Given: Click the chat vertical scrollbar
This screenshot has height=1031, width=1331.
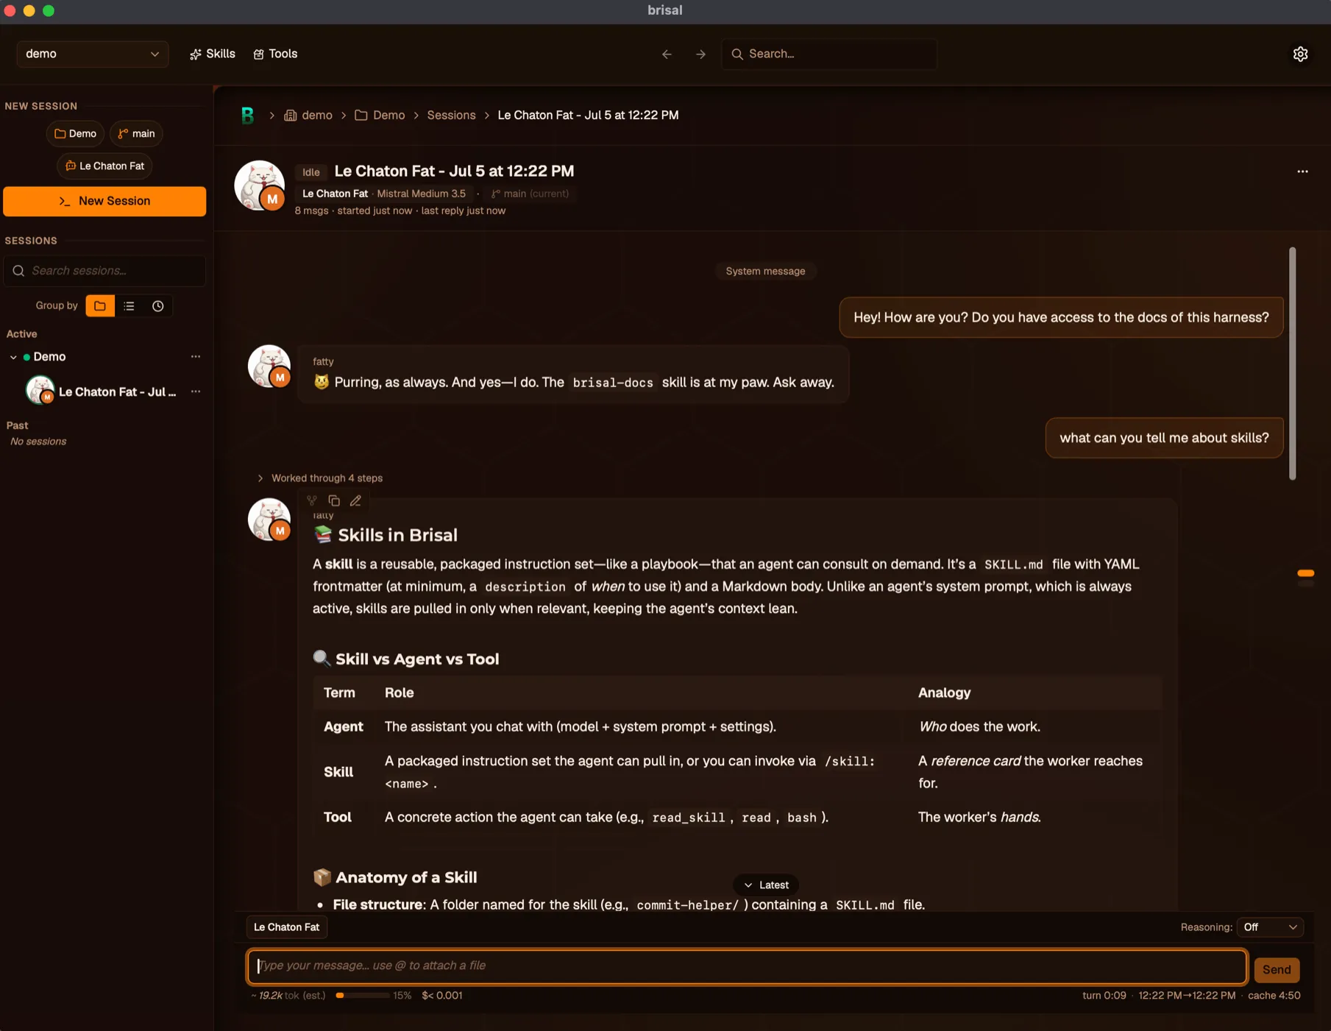Looking at the screenshot, I should pyautogui.click(x=1293, y=364).
